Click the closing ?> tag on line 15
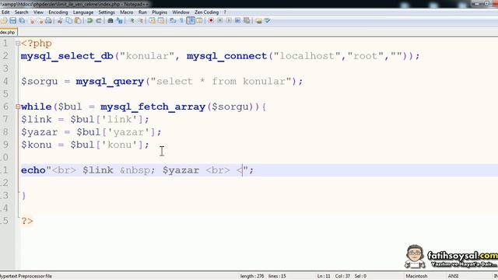The image size is (498, 280). (x=27, y=221)
